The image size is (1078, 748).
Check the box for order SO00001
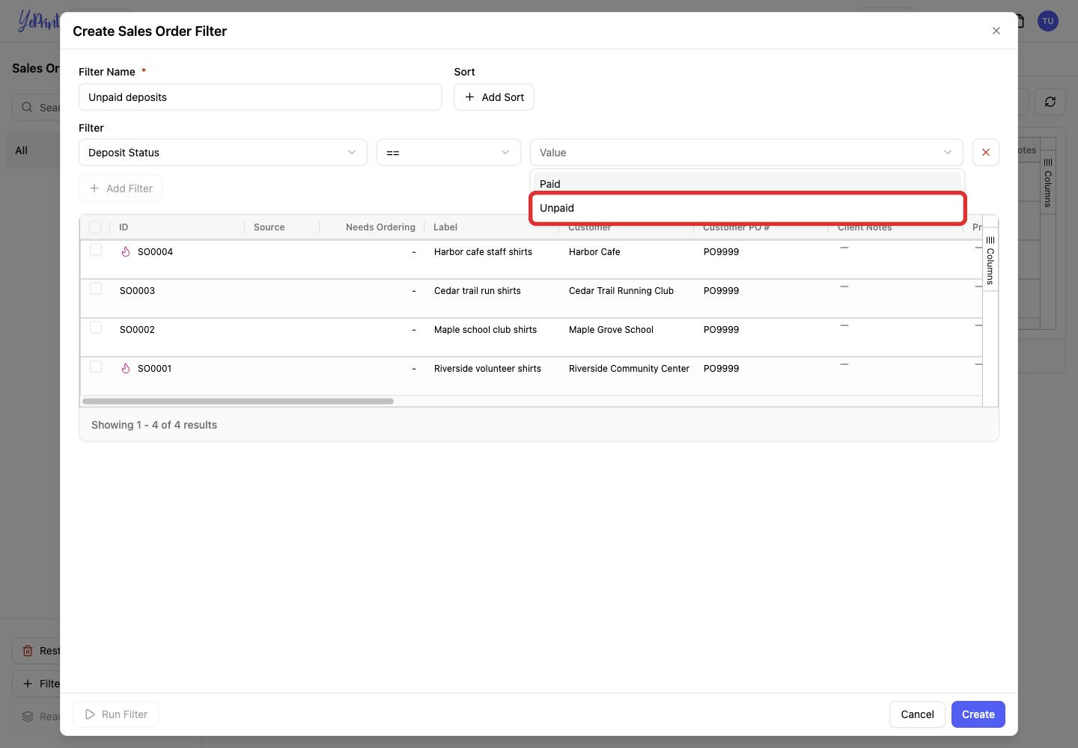click(x=96, y=367)
